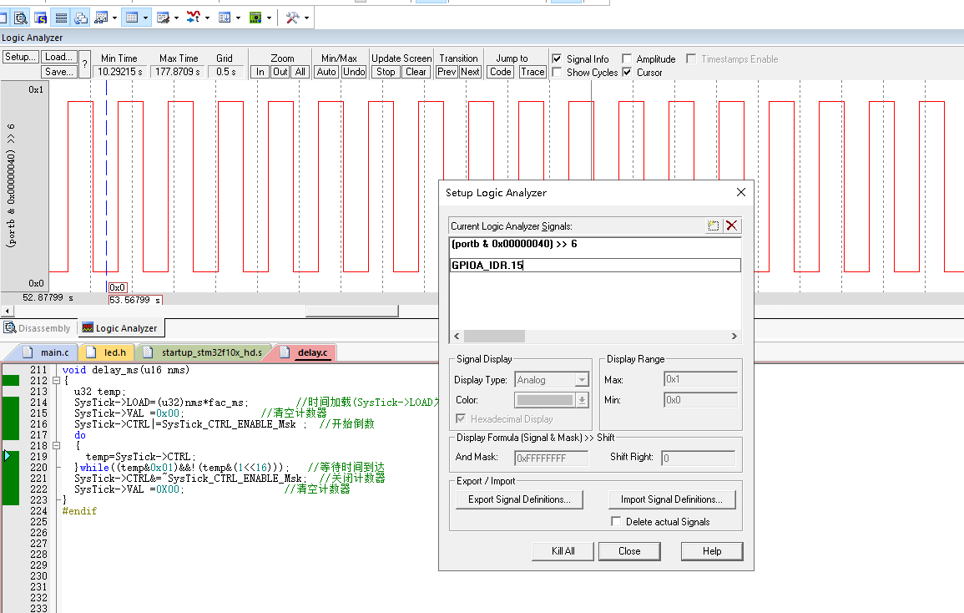Expand the Display Type combo box

582,380
